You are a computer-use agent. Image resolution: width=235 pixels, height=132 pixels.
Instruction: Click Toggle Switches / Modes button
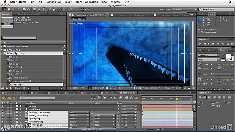point(92,130)
